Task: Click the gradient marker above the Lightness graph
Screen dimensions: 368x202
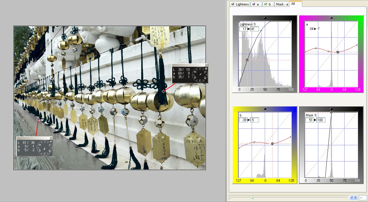Action: tap(265, 18)
